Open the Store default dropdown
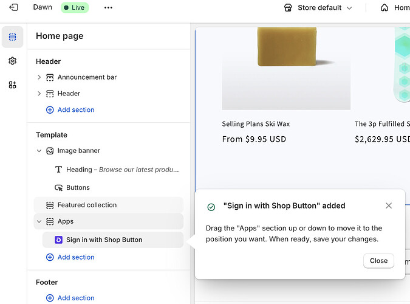Image resolution: width=410 pixels, height=304 pixels. point(318,8)
